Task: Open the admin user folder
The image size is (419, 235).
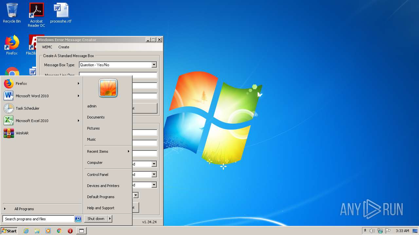Action: [108, 106]
